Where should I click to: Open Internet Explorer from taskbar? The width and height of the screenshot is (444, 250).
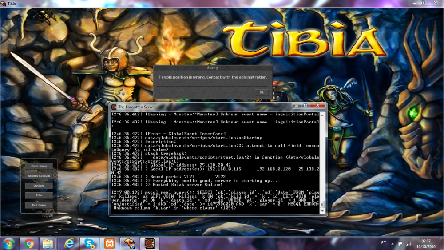pos(69,243)
